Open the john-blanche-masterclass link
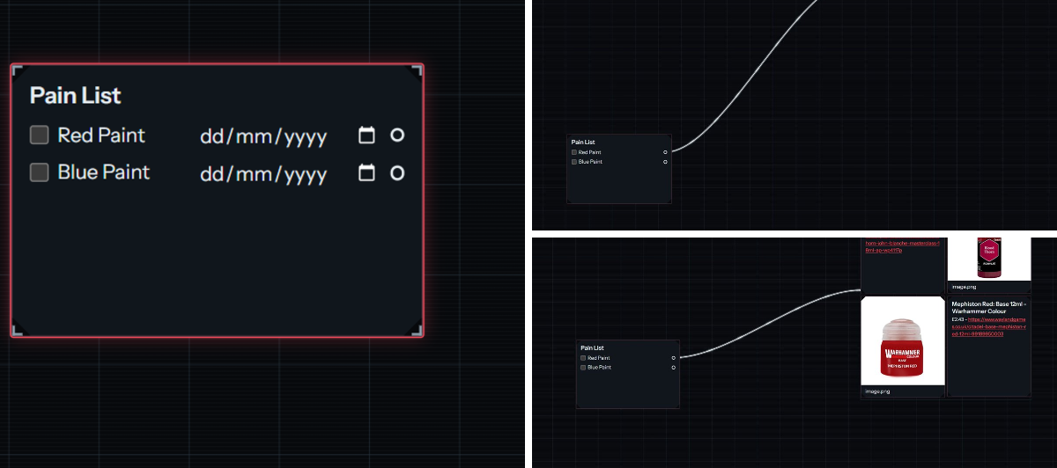Image resolution: width=1057 pixels, height=468 pixels. pos(903,246)
